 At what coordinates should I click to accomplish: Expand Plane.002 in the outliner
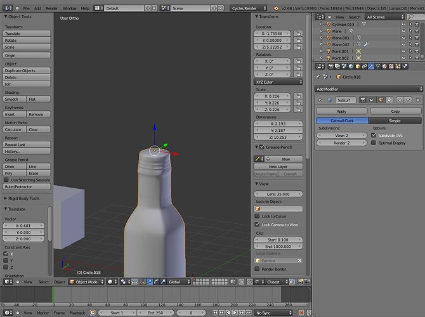point(322,44)
